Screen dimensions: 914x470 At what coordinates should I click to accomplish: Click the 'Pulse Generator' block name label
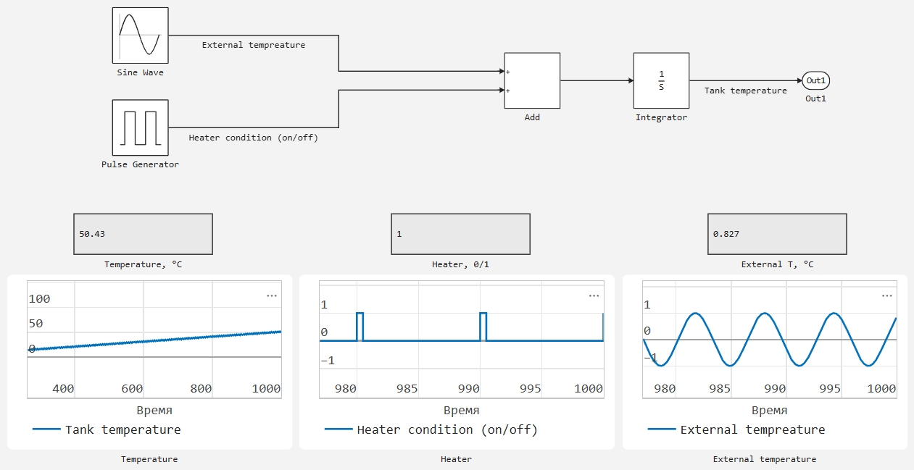(x=140, y=164)
